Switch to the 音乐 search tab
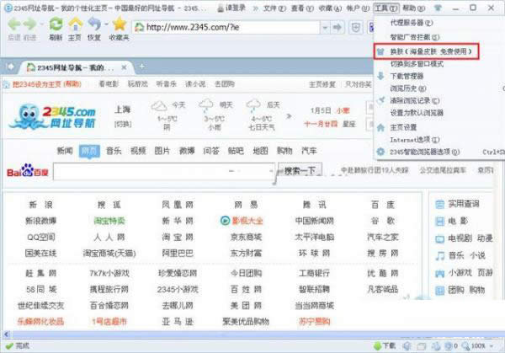Screen dimensions: 505x353 tap(114, 151)
